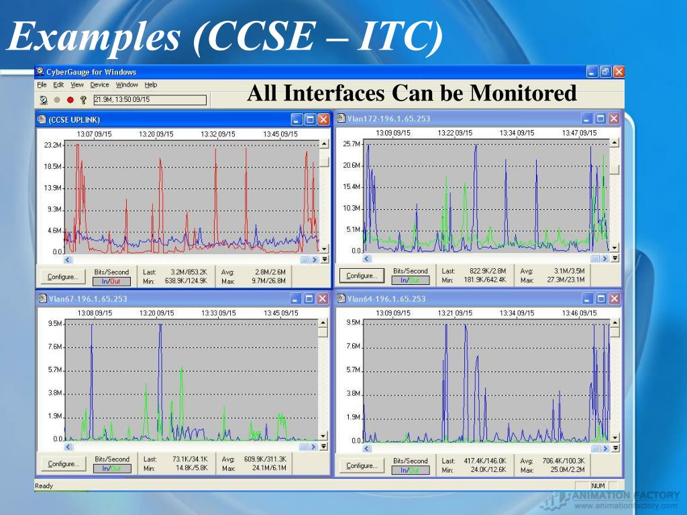The width and height of the screenshot is (687, 515).
Task: Expand double-arrow control below CCSE UPLINK scrollbar
Action: [x=325, y=260]
